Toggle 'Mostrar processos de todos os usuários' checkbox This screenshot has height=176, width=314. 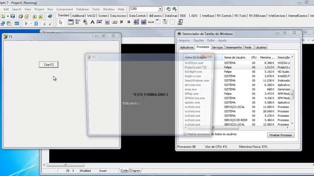coord(185,134)
